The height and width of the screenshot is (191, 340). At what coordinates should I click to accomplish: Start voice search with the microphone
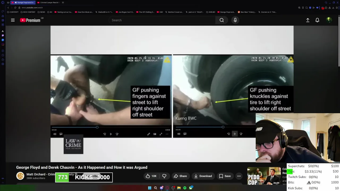(235, 20)
